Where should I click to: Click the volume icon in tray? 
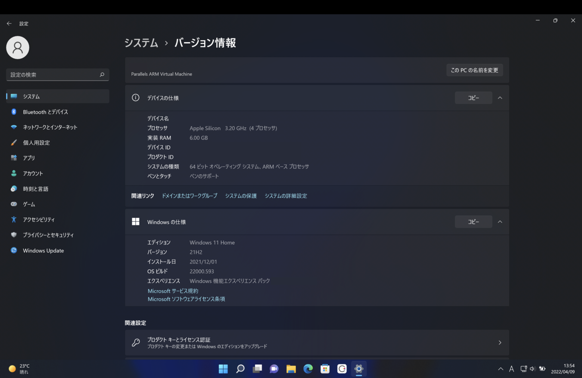click(533, 369)
